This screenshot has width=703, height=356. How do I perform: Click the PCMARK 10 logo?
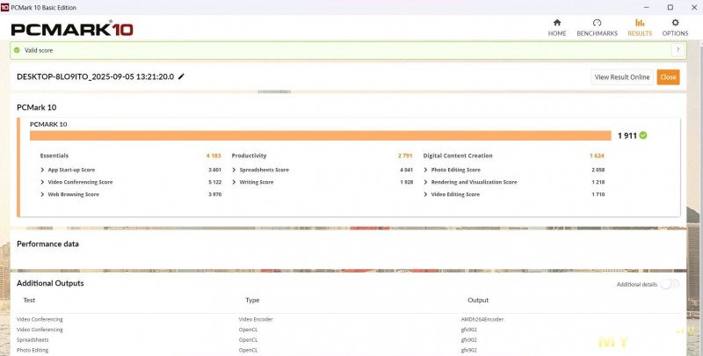(72, 29)
